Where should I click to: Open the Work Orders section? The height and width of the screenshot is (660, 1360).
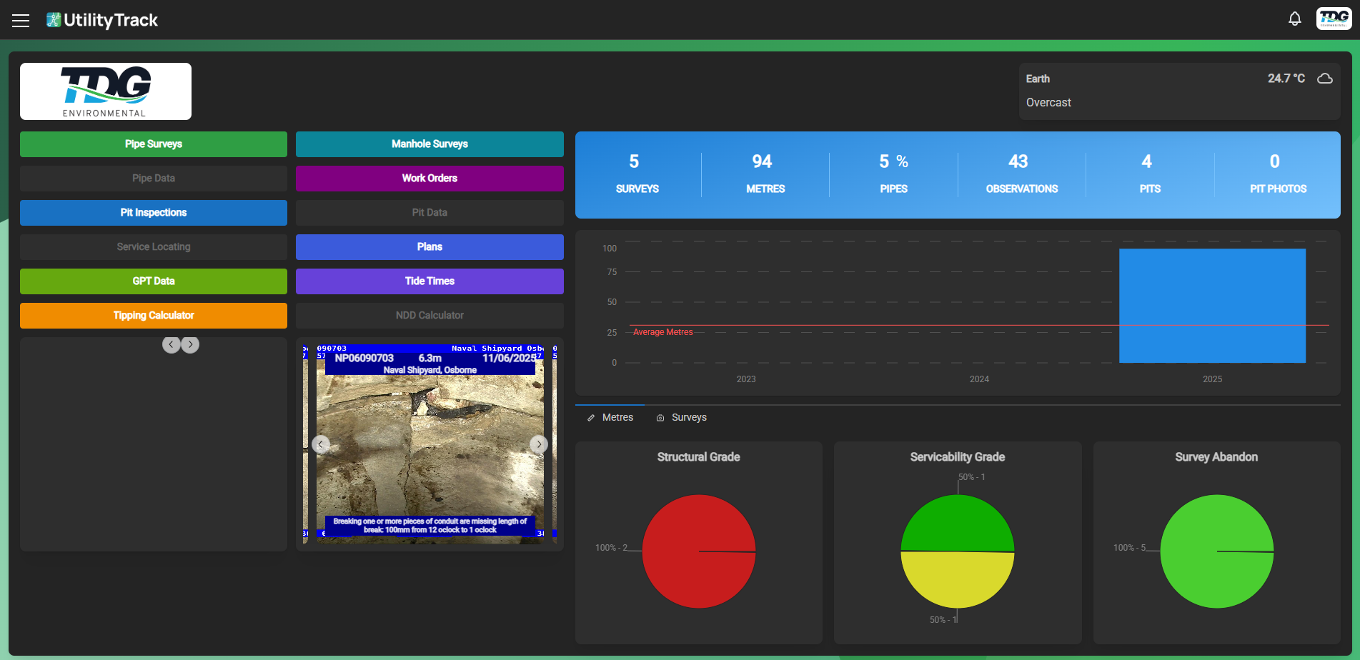coord(429,178)
